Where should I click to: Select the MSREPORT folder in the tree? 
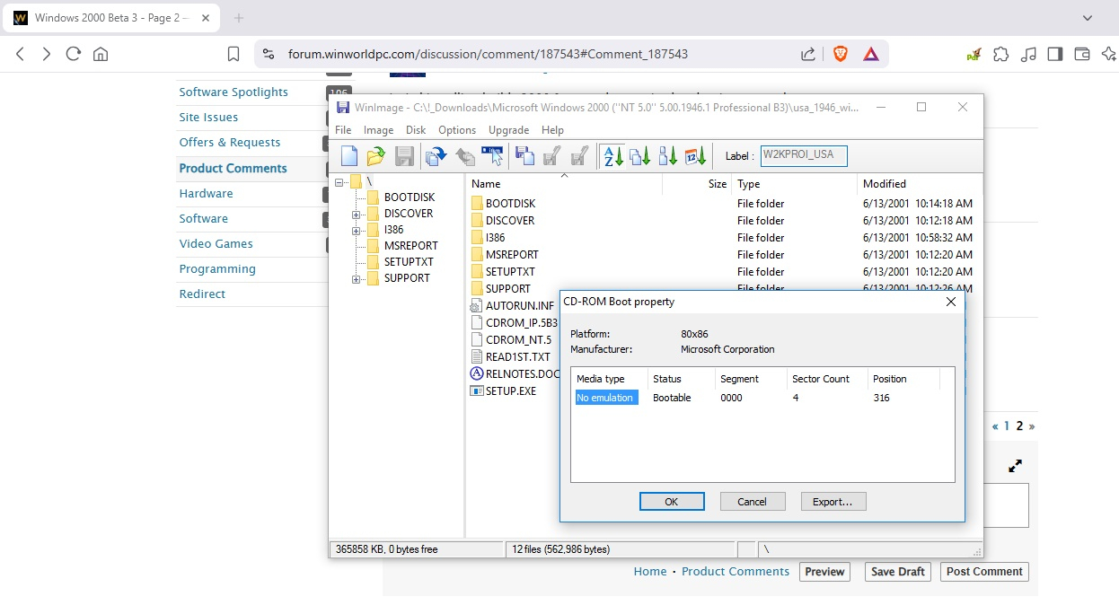click(x=410, y=246)
